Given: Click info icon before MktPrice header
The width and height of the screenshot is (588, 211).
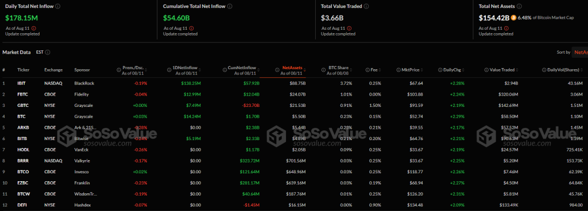Looking at the screenshot, I should [x=399, y=70].
